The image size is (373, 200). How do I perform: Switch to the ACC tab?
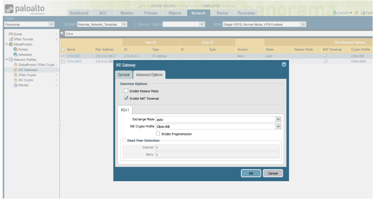pos(103,13)
